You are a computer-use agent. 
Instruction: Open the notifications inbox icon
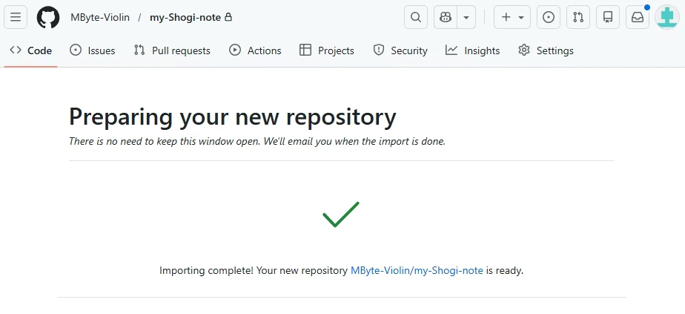pyautogui.click(x=638, y=18)
